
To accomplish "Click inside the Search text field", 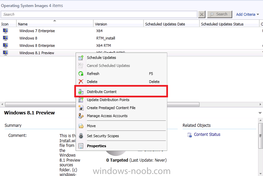I will pos(99,14).
